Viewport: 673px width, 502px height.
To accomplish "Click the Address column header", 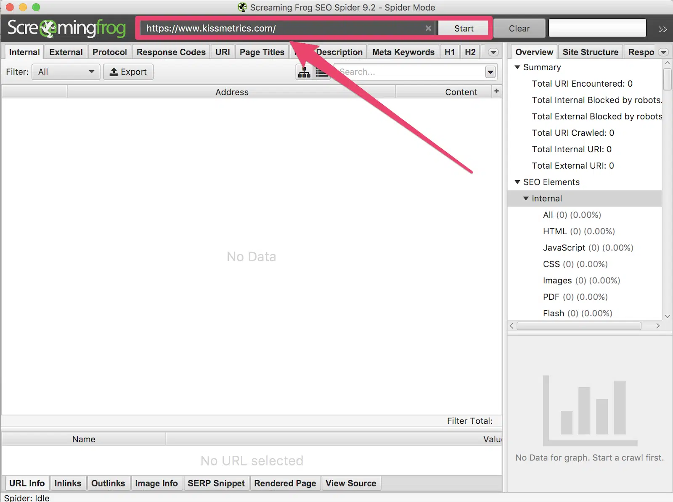I will [x=232, y=92].
